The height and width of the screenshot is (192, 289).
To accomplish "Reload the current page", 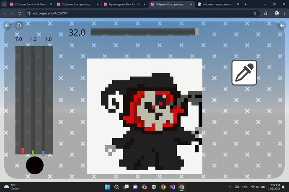I will click(20, 13).
